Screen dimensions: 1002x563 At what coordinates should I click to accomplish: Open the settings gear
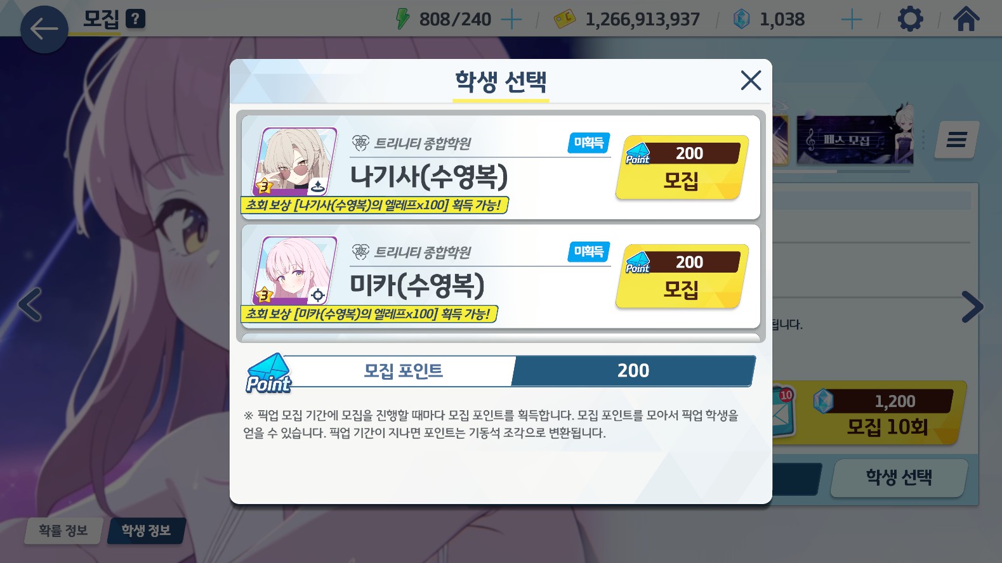pyautogui.click(x=910, y=19)
